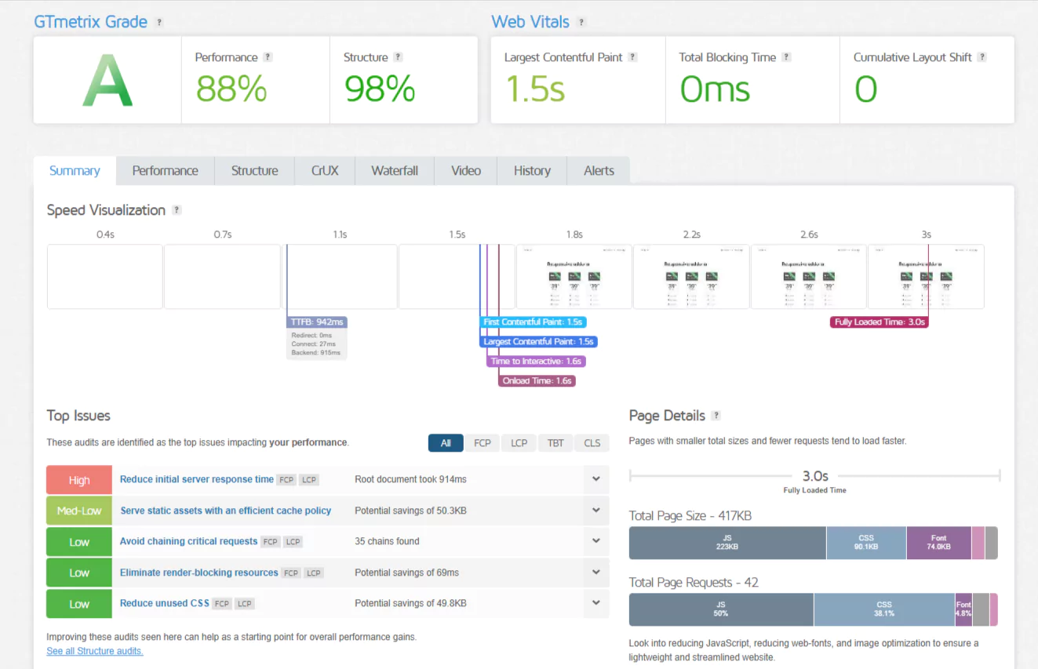Screen dimensions: 1038x669
Task: Filter top issues by FCP
Action: pos(483,443)
